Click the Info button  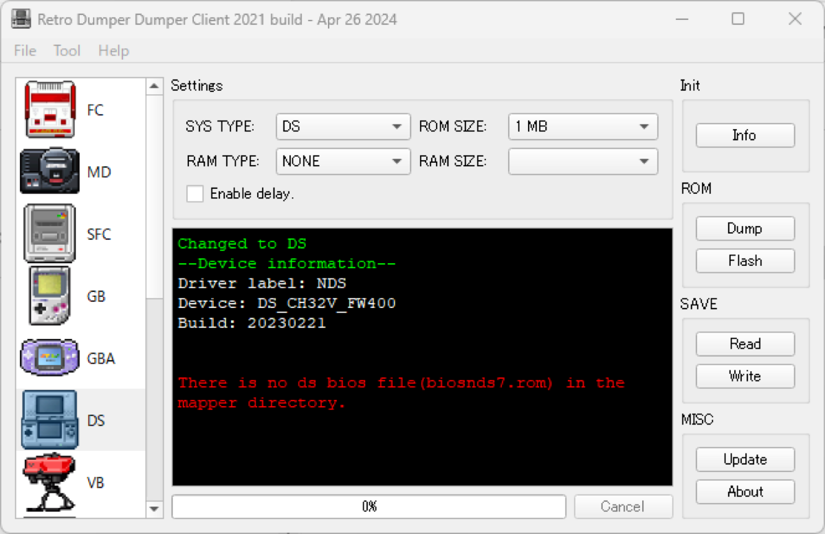pyautogui.click(x=745, y=135)
